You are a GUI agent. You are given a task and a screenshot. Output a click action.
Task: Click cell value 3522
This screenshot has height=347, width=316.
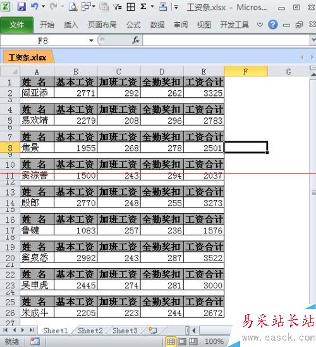point(204,257)
